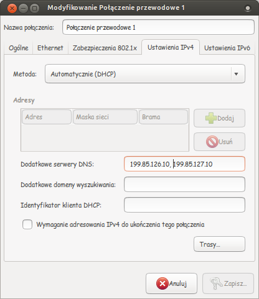This screenshot has height=299, width=259.
Task: Click the Identyfikator klienta DHCP field
Action: pyautogui.click(x=184, y=205)
